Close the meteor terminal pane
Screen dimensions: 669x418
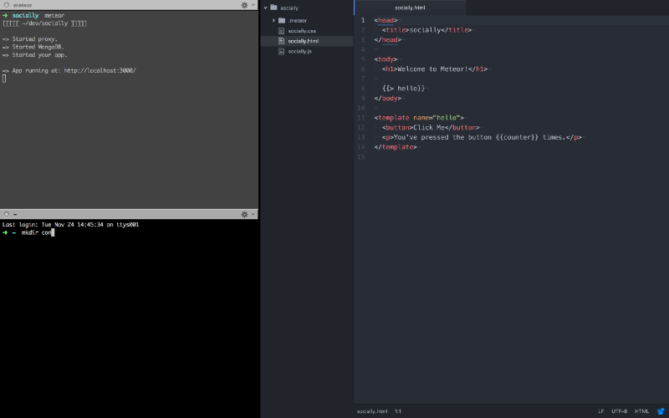[x=7, y=5]
